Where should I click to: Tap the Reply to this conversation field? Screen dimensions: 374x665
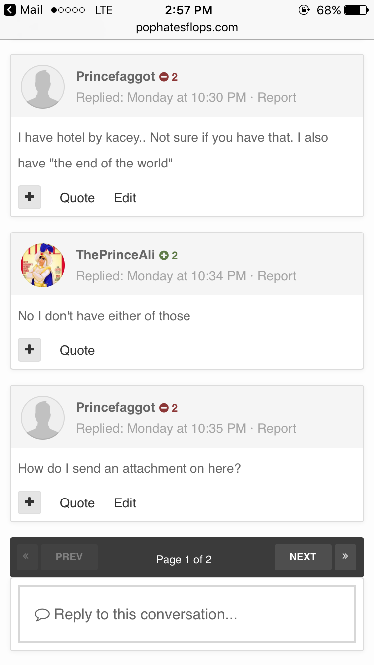pos(187,614)
